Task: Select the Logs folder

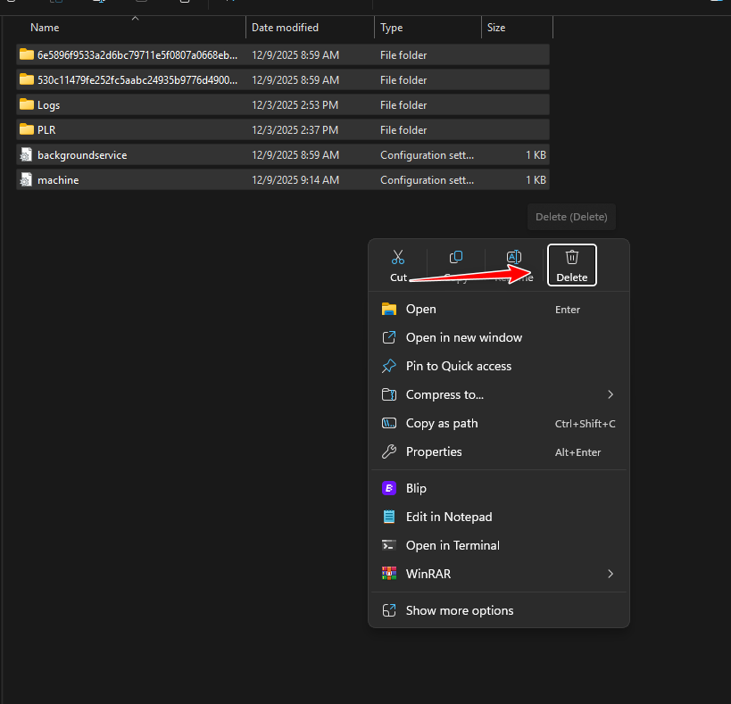Action: [x=49, y=104]
